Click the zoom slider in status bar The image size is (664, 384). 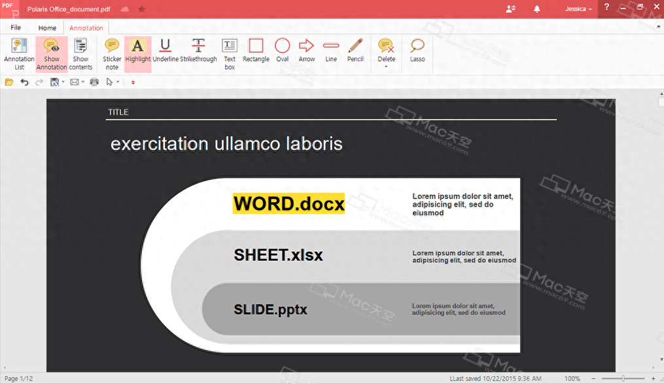click(x=623, y=379)
